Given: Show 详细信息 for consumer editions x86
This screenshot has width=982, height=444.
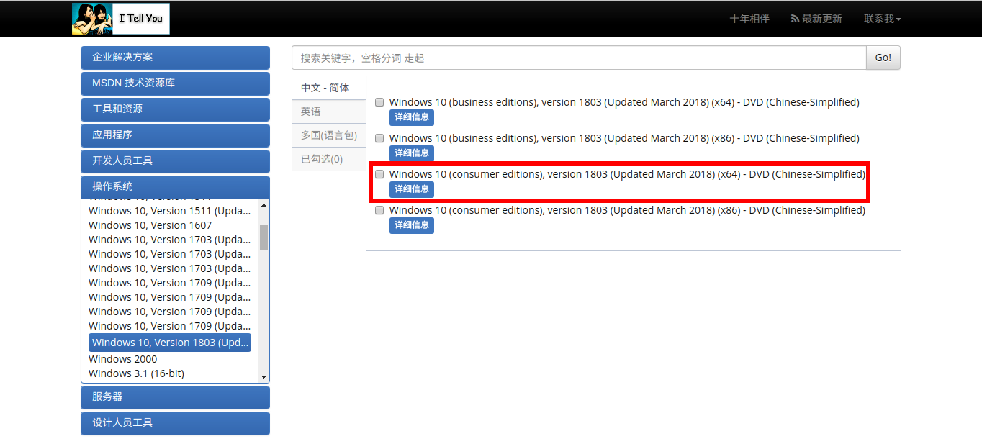Looking at the screenshot, I should 412,225.
